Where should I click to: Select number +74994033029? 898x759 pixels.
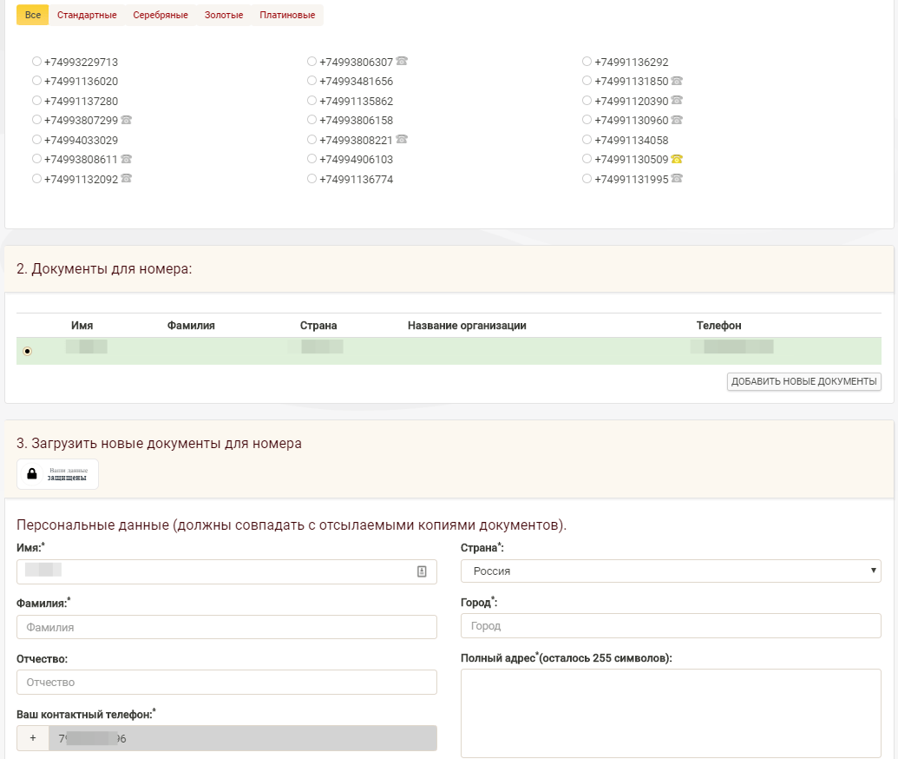click(x=36, y=139)
